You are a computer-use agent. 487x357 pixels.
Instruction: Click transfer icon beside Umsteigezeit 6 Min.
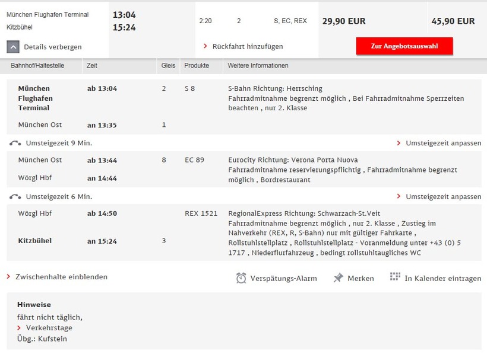click(x=15, y=196)
